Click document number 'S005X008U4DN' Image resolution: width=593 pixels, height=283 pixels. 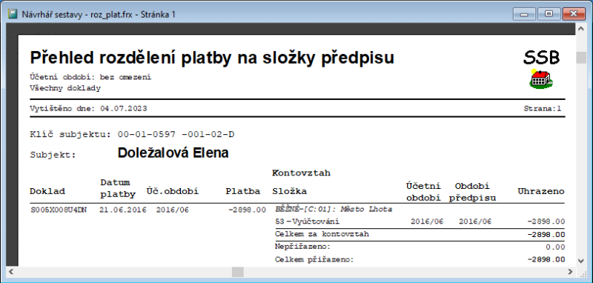(59, 210)
